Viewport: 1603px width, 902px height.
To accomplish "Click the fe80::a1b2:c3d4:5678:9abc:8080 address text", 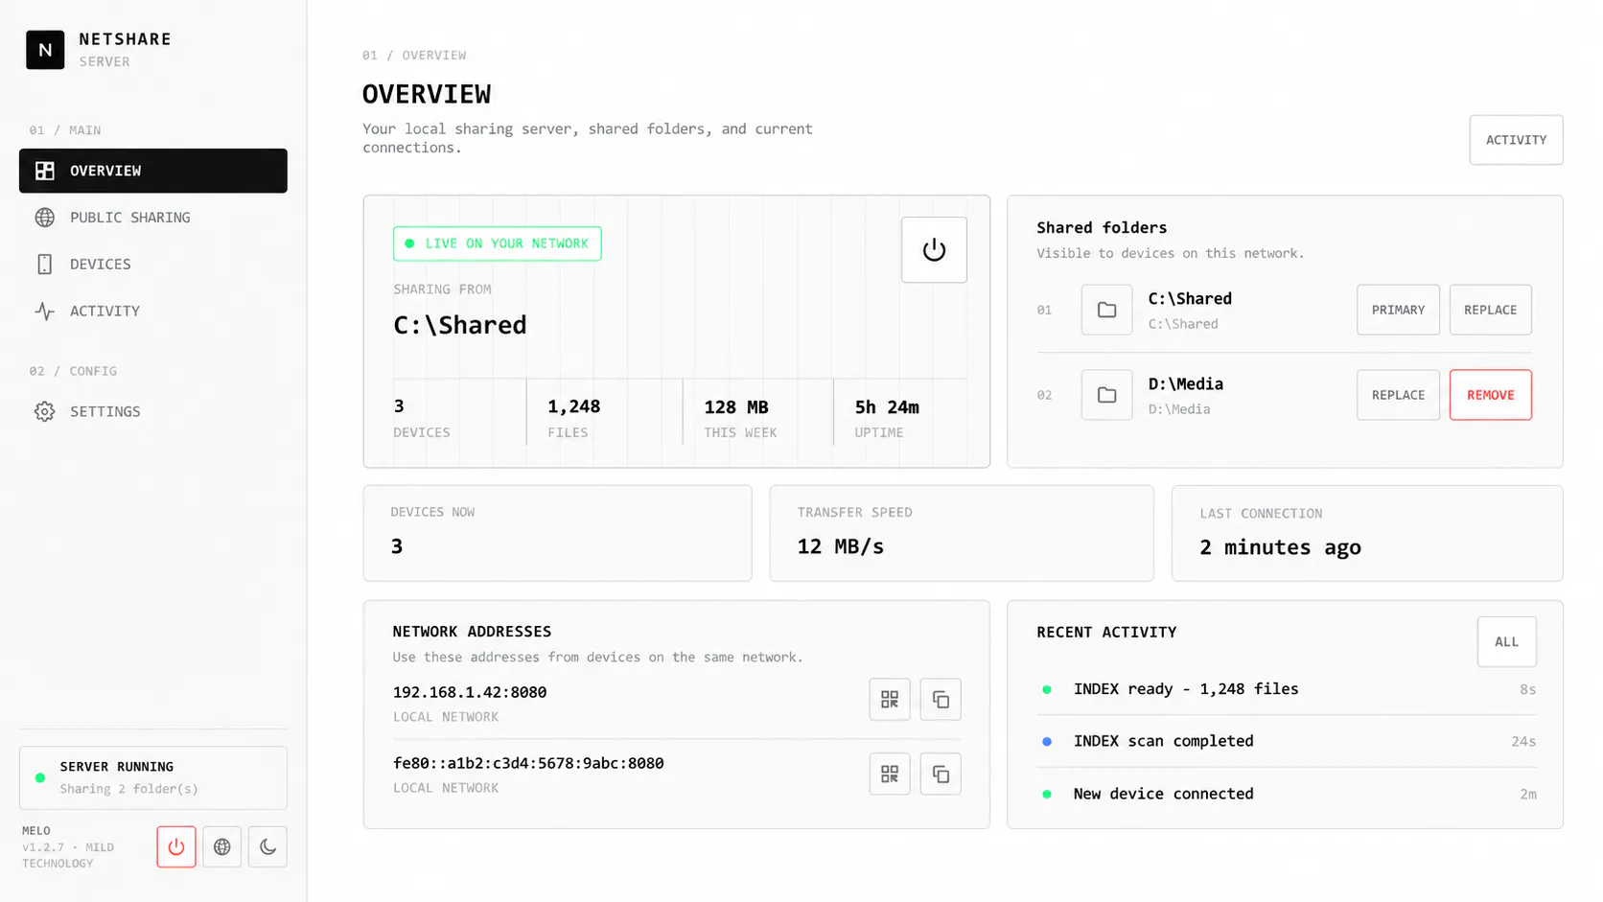I will tap(528, 763).
